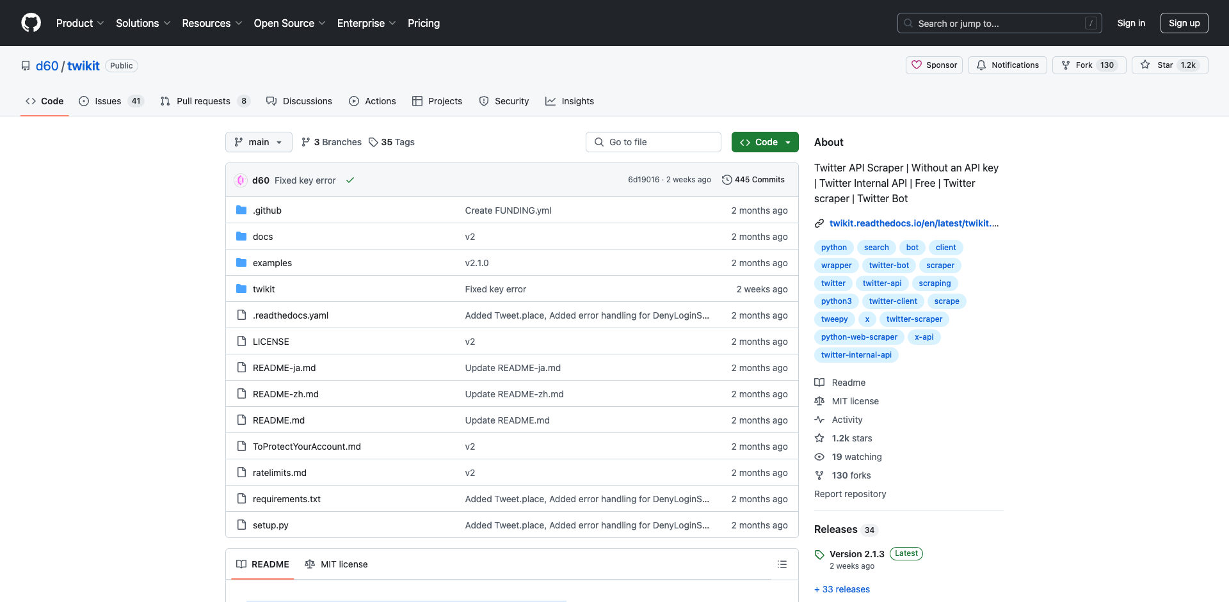Click the 35 Tags tag icon
The width and height of the screenshot is (1229, 602).
coord(373,142)
